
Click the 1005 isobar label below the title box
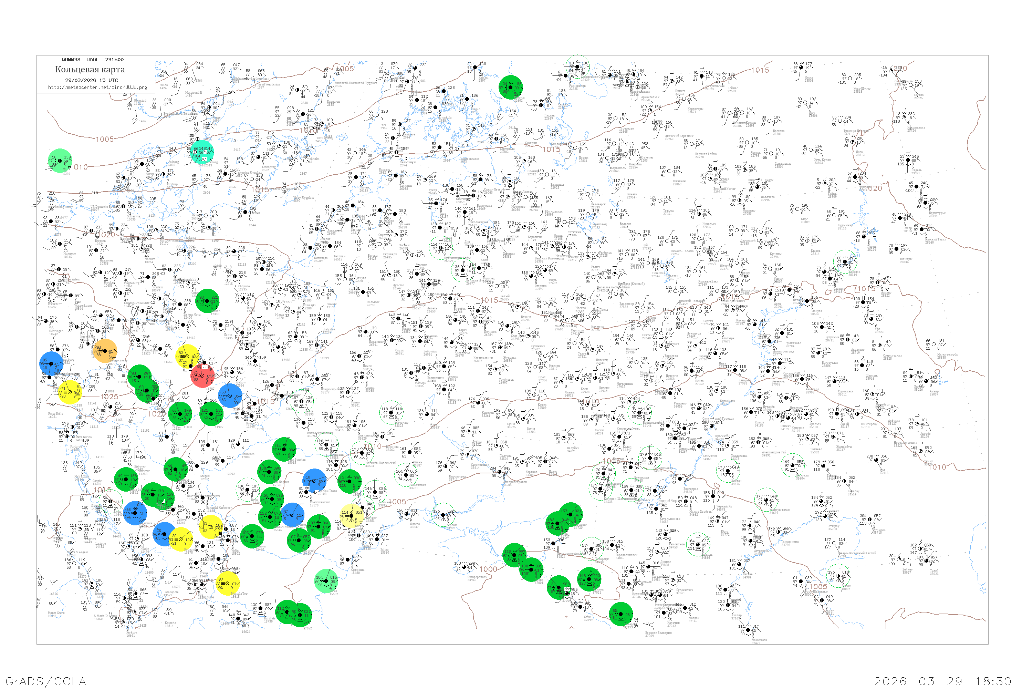105,139
